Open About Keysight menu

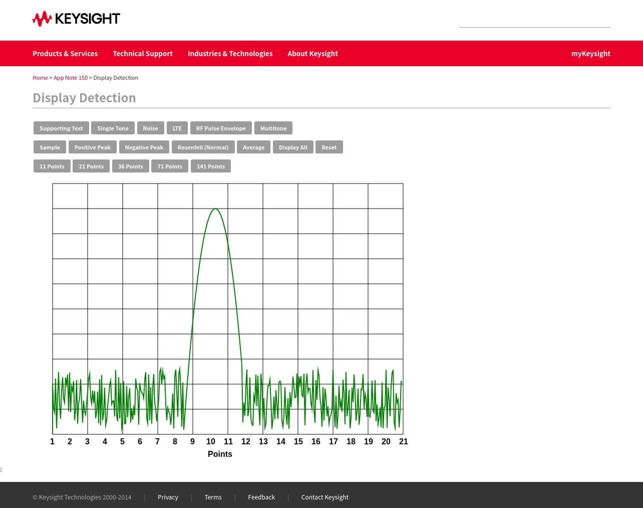pos(312,54)
